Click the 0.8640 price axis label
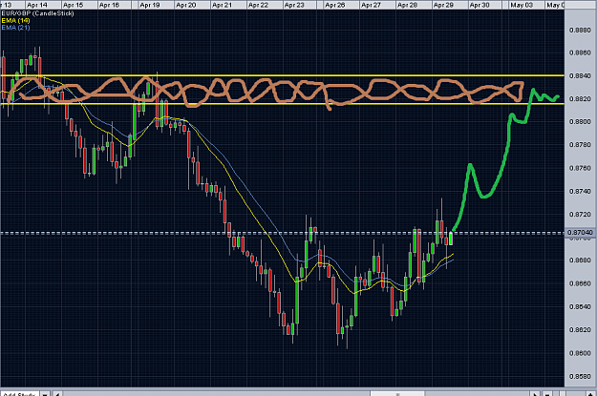Viewport: 597px width, 396px height. pos(580,307)
